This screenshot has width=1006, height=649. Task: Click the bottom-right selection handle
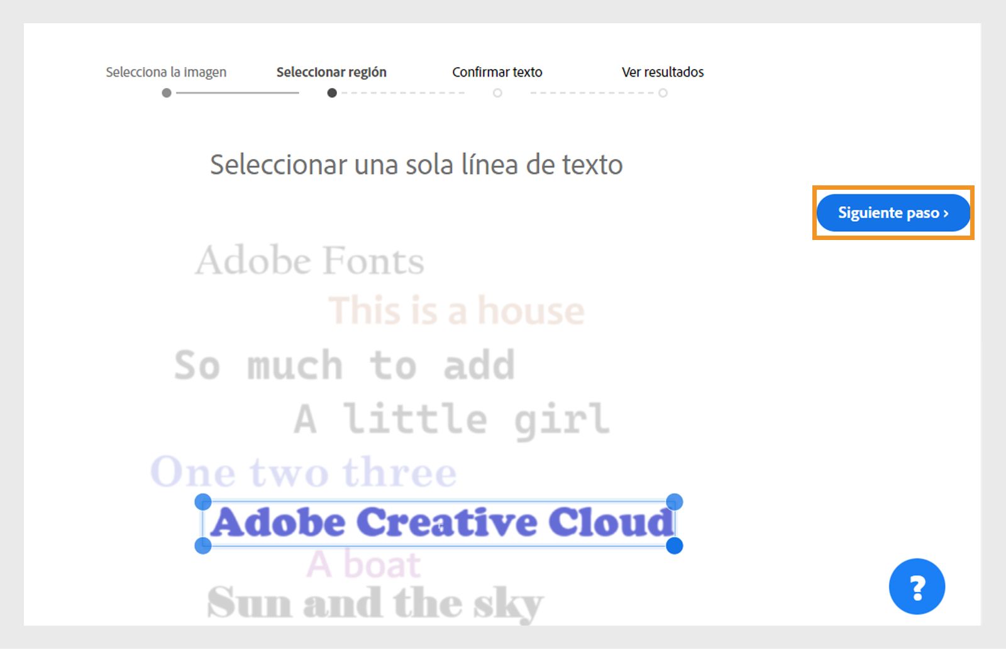point(674,545)
